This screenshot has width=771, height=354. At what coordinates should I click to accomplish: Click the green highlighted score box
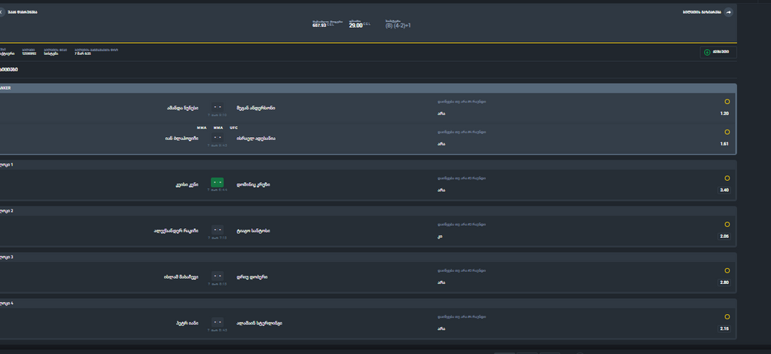point(218,182)
